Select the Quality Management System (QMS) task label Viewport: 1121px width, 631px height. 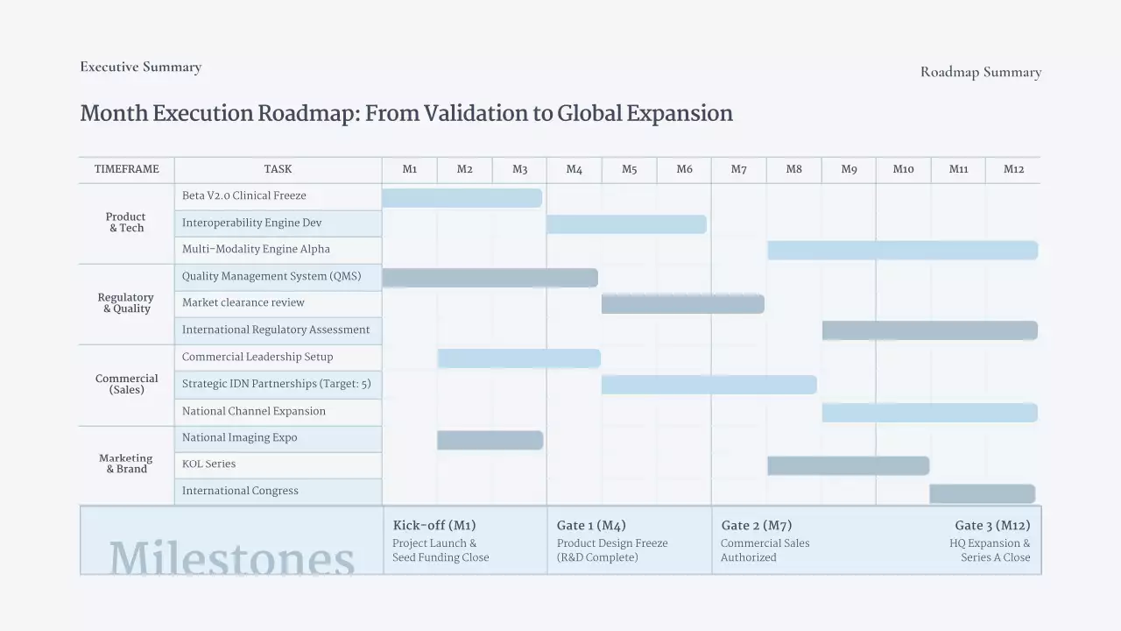coord(271,277)
